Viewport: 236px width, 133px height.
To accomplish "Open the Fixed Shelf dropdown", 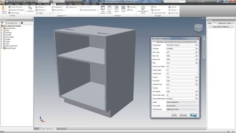I will 197,81.
